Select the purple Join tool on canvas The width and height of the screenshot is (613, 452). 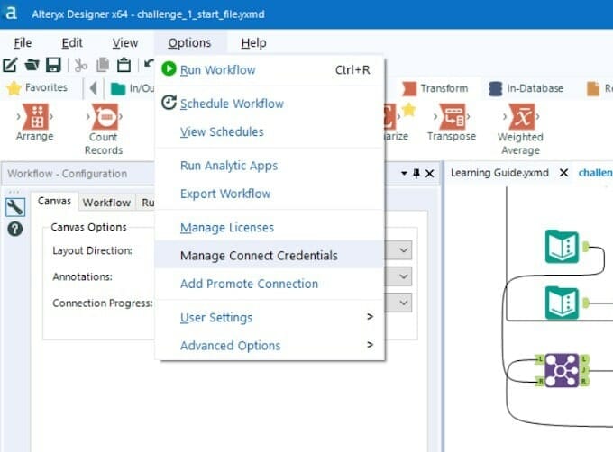561,369
